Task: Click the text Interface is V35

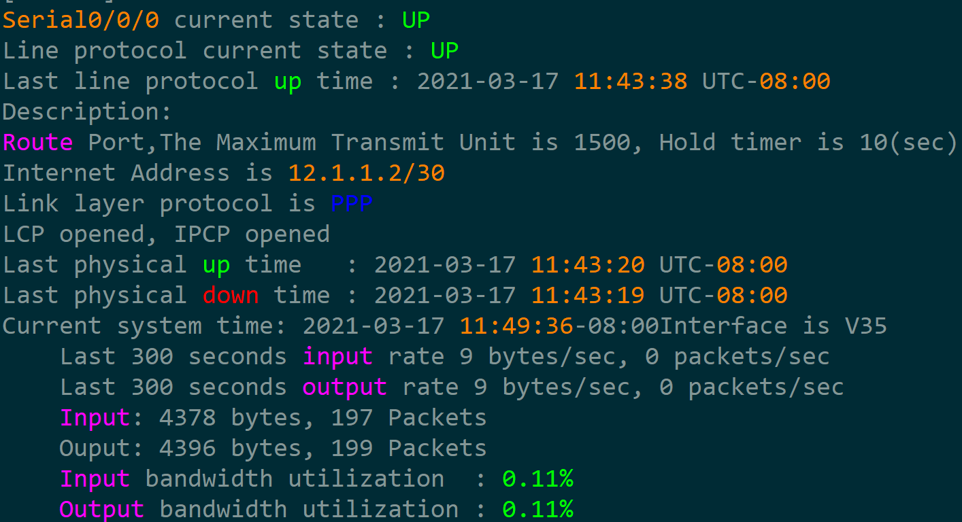Action: (774, 326)
